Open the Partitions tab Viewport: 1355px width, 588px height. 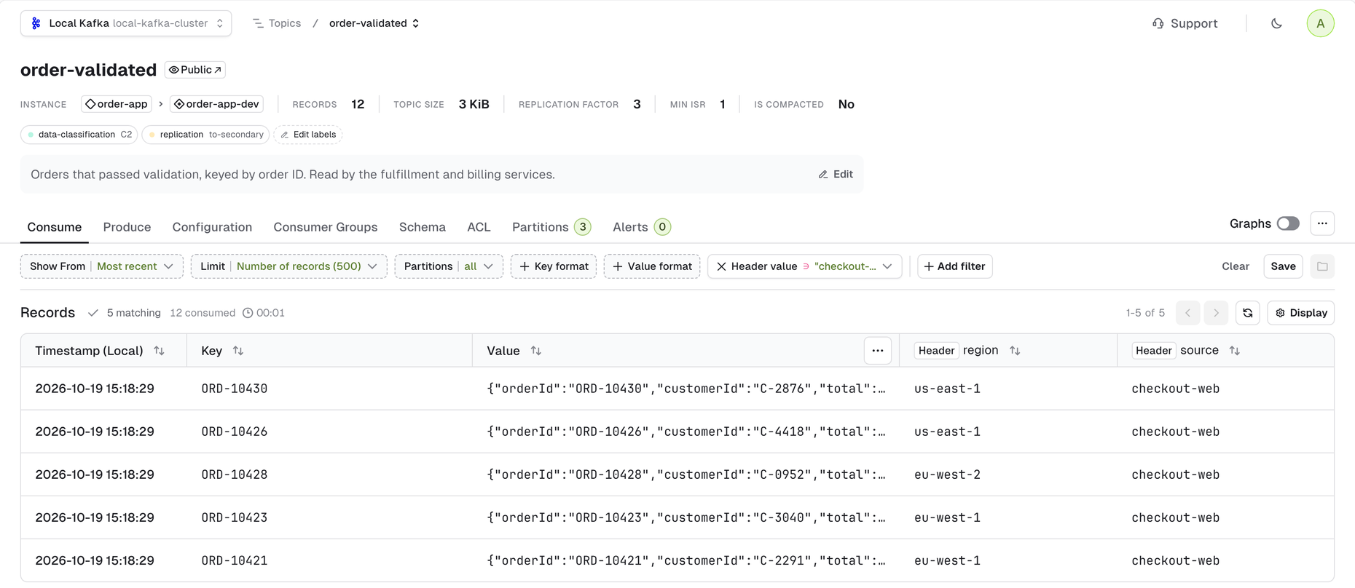coord(551,227)
